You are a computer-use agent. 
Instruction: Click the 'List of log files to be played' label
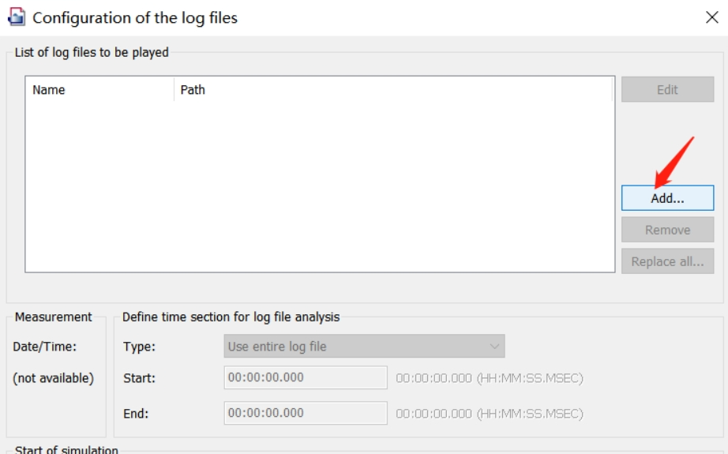(x=92, y=53)
